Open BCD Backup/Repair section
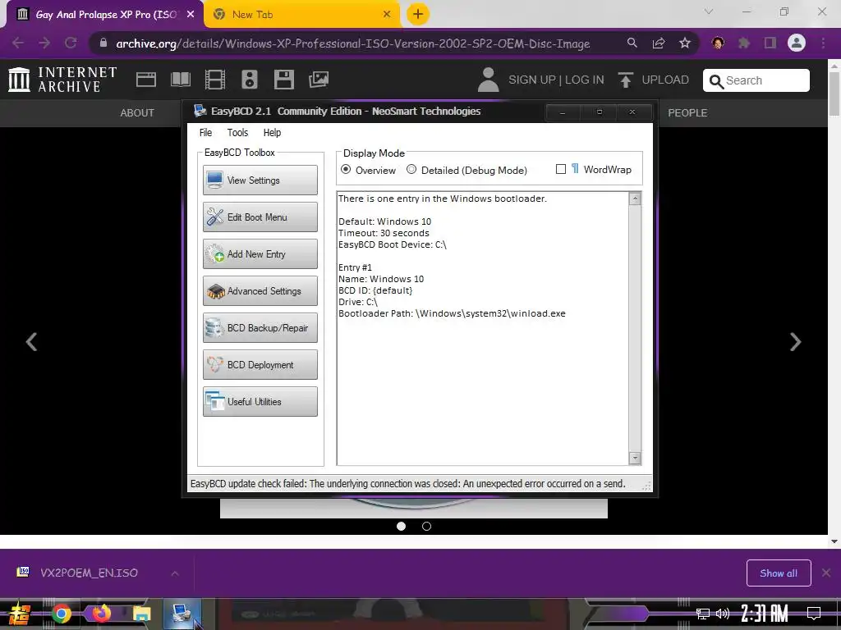 coord(260,328)
